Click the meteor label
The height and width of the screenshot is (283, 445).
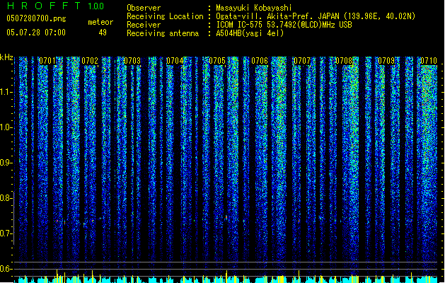[x=100, y=22]
